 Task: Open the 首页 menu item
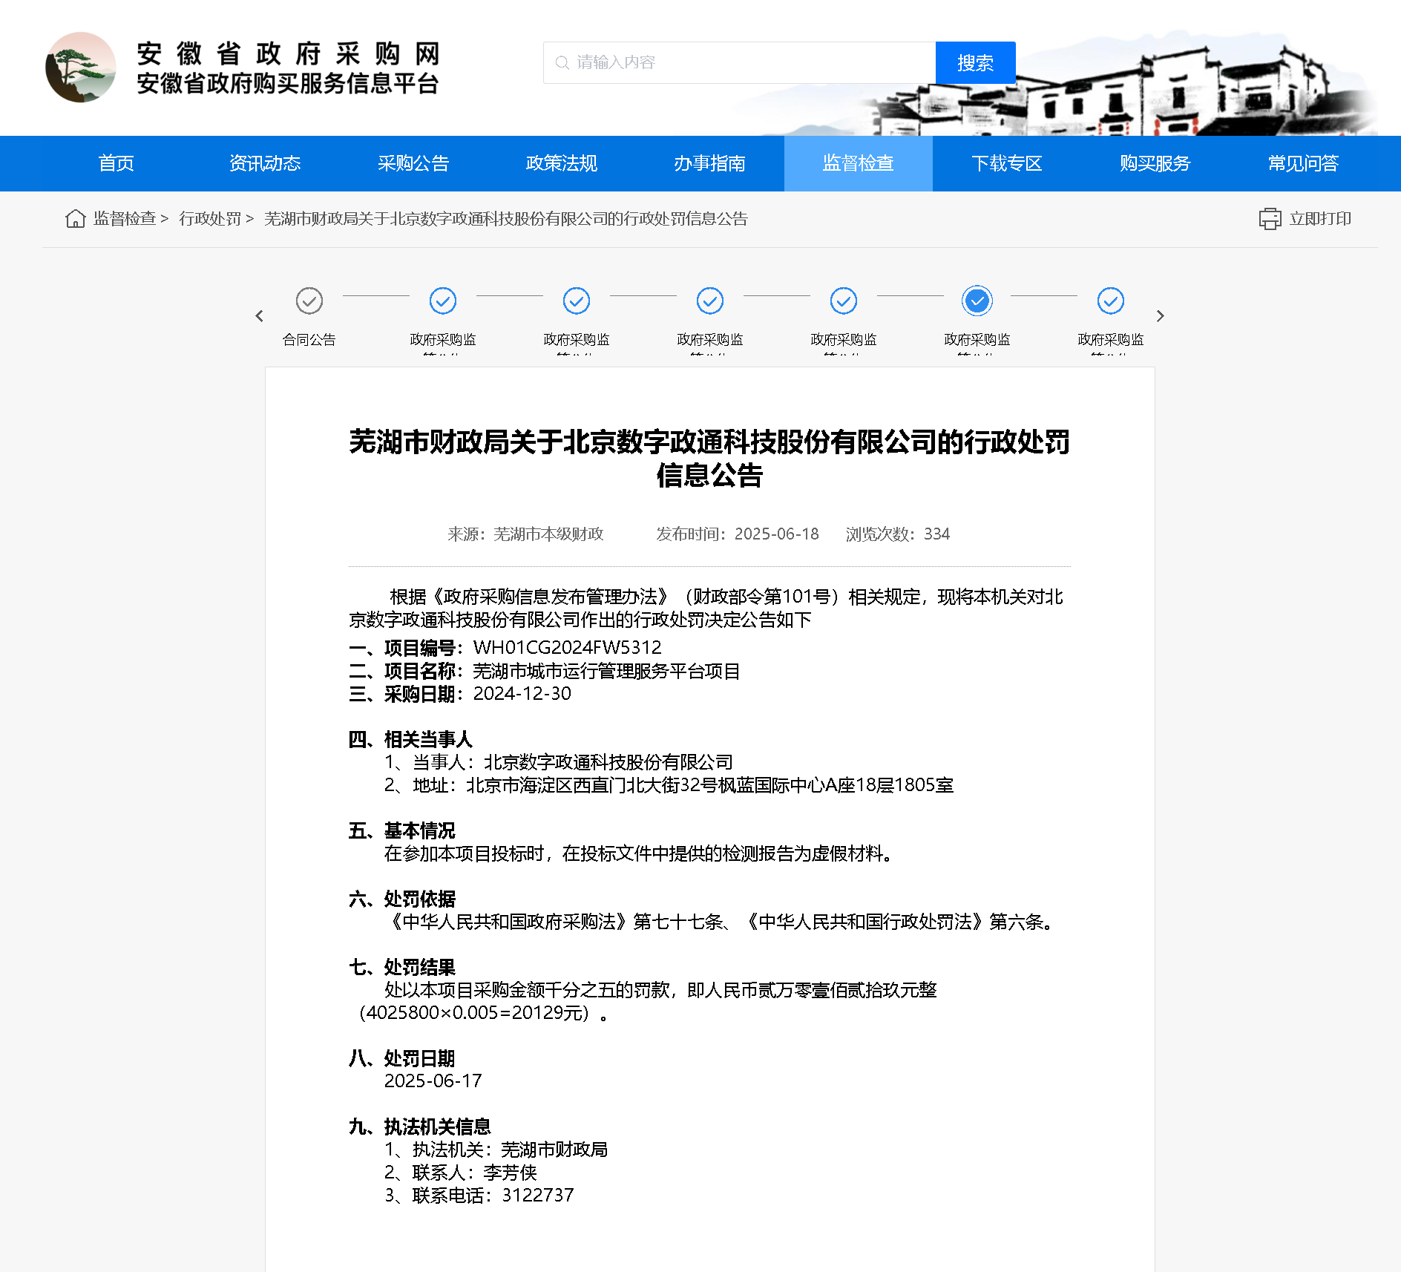click(117, 163)
